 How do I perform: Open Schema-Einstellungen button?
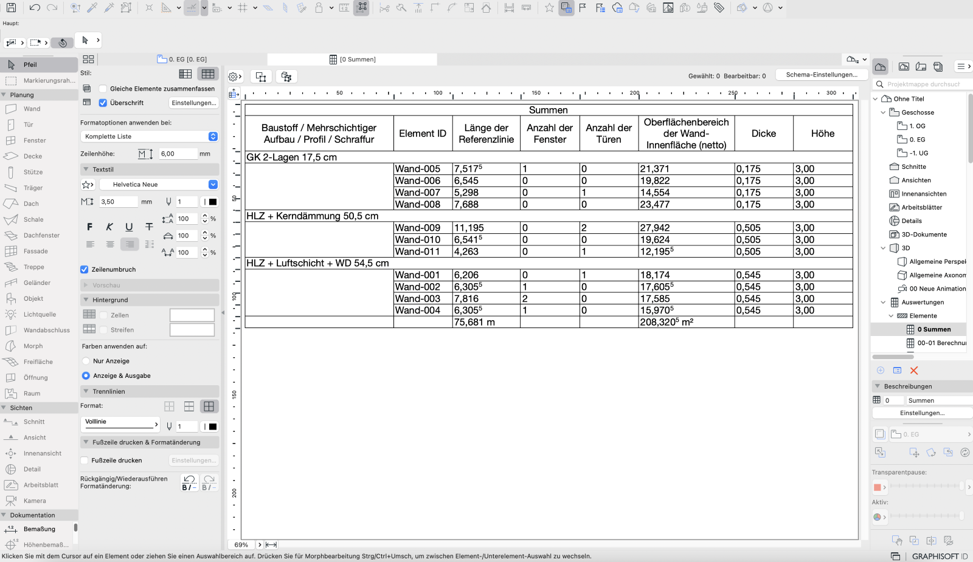click(x=822, y=75)
